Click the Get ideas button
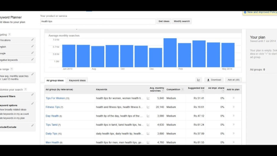The width and height of the screenshot is (277, 156). tap(164, 21)
